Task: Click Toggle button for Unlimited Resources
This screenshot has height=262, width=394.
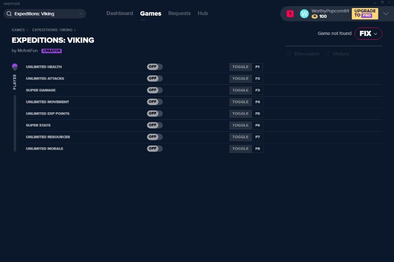Action: tap(241, 137)
